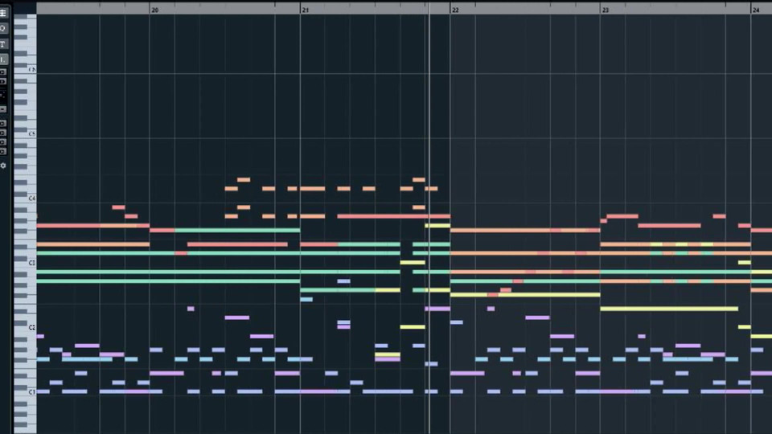Click bar 20 marker in the ruler

tap(155, 10)
